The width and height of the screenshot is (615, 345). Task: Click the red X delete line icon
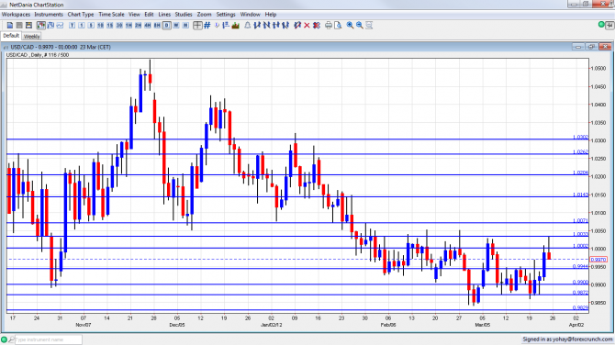point(307,26)
